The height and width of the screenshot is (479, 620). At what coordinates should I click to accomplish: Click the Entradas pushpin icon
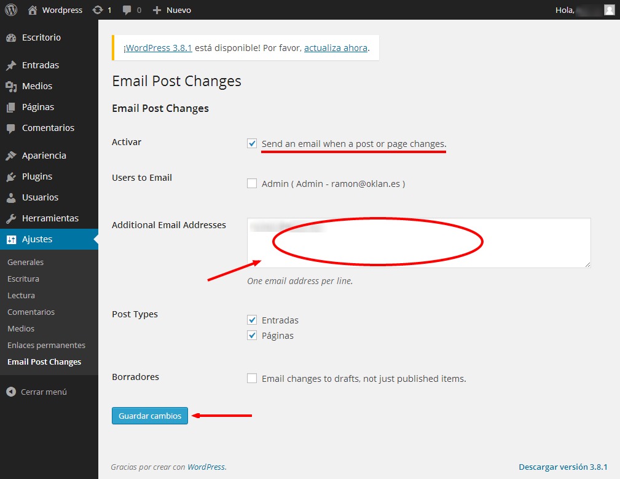click(x=11, y=65)
